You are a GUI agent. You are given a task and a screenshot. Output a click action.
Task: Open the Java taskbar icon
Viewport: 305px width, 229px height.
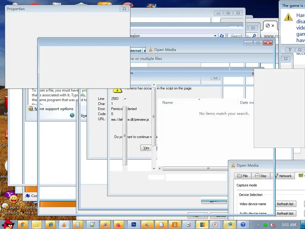point(175,225)
